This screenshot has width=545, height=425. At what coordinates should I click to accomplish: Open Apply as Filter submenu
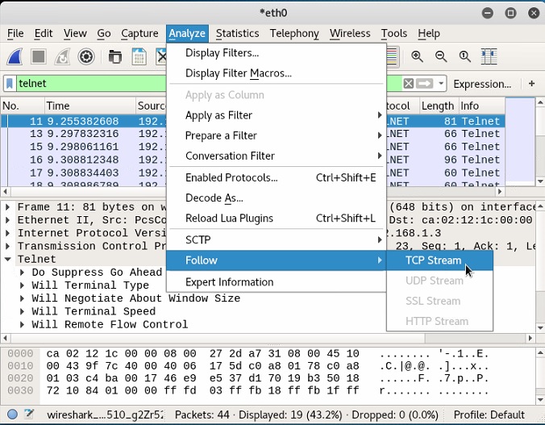tap(277, 115)
